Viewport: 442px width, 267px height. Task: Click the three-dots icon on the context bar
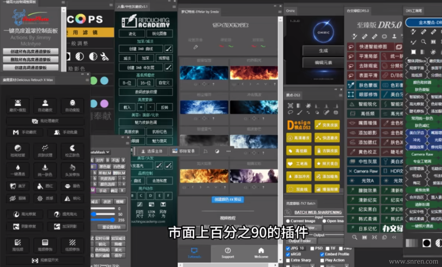tap(229, 151)
